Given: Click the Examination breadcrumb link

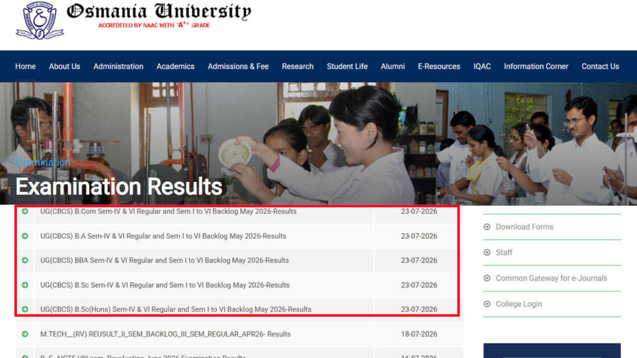Looking at the screenshot, I should pos(43,162).
